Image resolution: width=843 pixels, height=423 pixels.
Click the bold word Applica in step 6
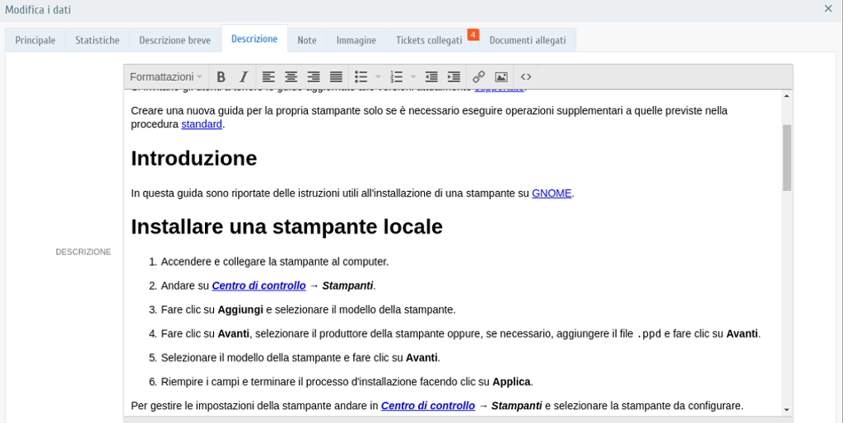[512, 382]
